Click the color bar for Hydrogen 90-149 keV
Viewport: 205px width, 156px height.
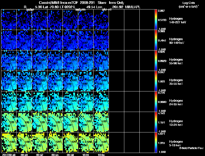click(156, 40)
